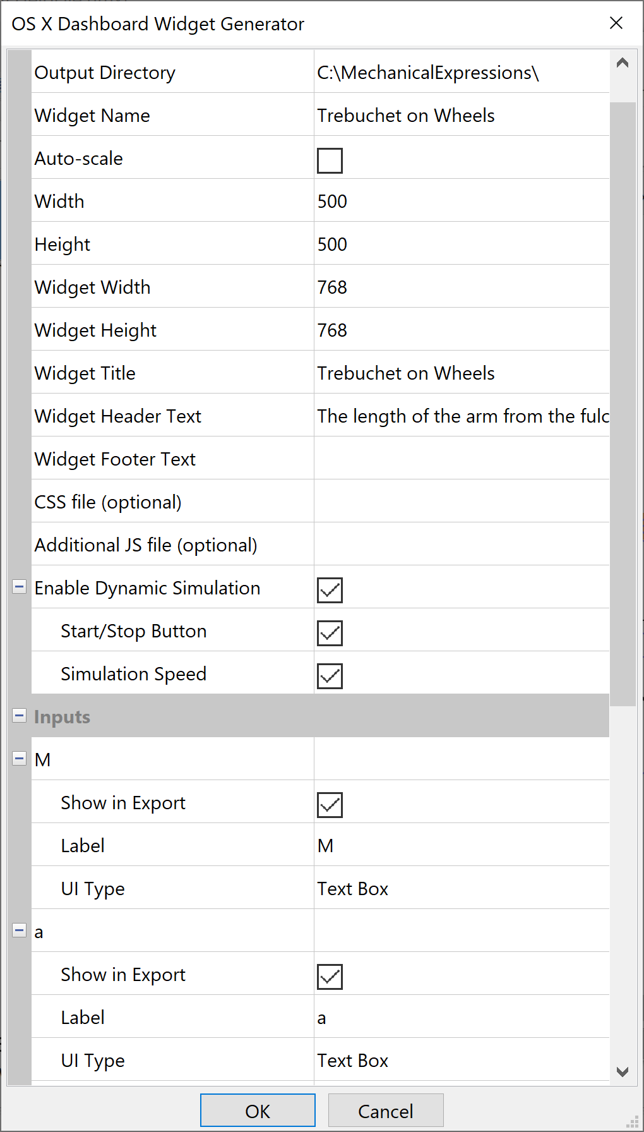
Task: Collapse the Enable Dynamic Simulation group
Action: [x=20, y=587]
